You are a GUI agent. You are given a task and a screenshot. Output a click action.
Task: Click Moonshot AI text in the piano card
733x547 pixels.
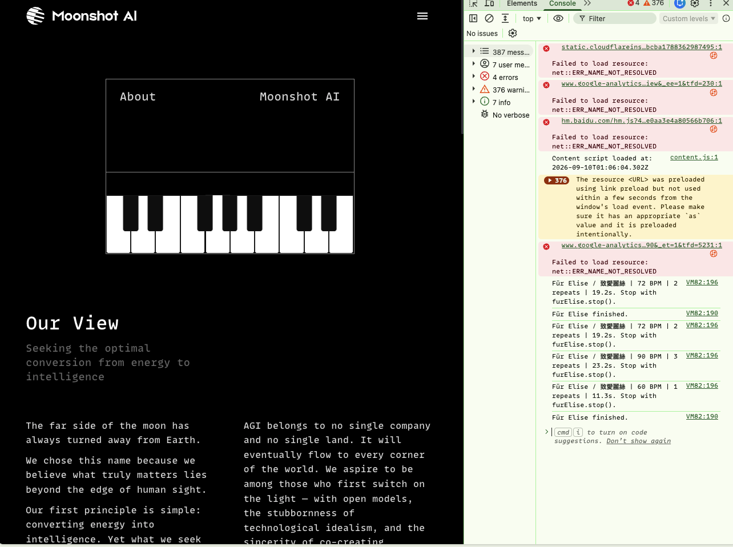[300, 97]
